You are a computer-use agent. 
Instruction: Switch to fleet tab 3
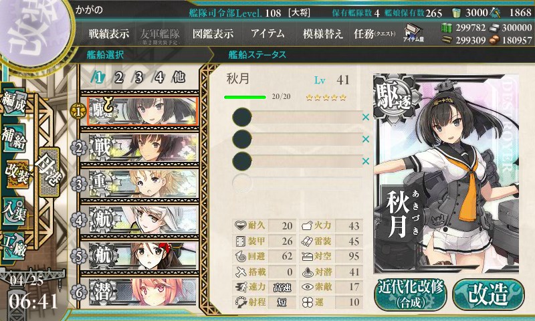(x=138, y=78)
